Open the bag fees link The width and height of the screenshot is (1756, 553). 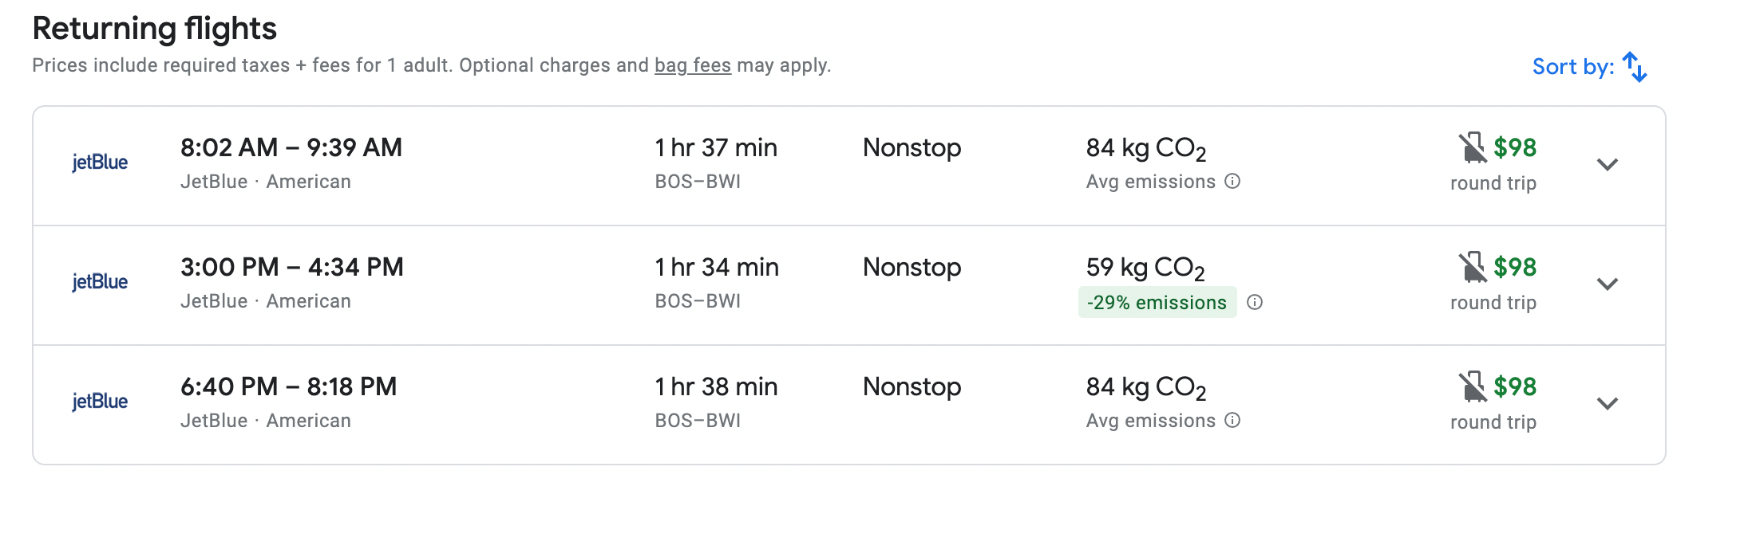(x=692, y=65)
